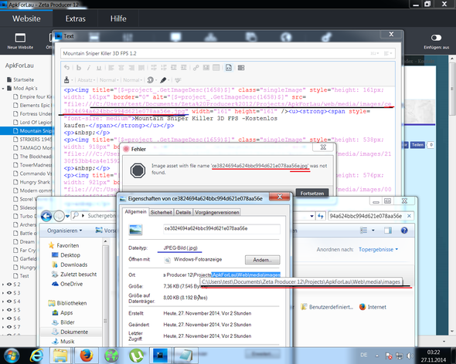
Task: Click the Windows Start button
Action: click(11, 356)
